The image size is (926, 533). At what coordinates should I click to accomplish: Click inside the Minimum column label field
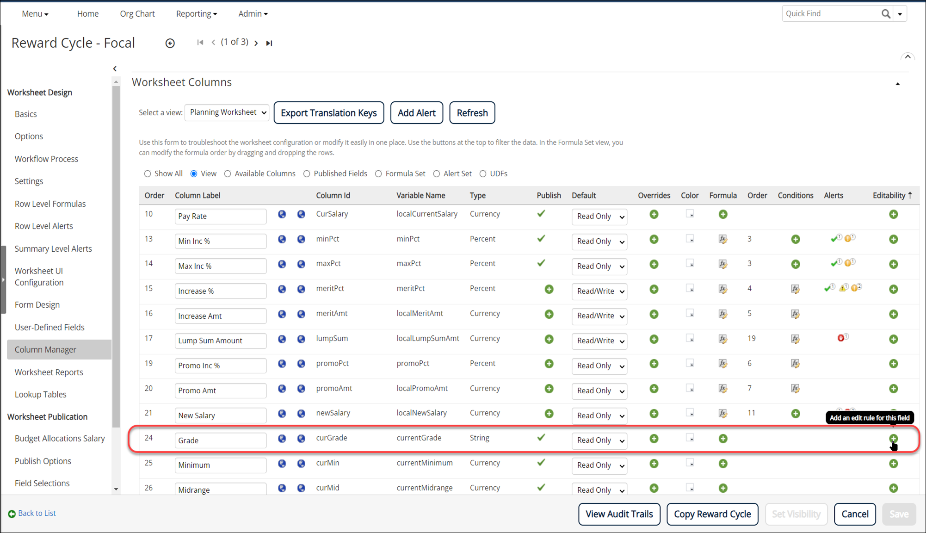point(220,465)
